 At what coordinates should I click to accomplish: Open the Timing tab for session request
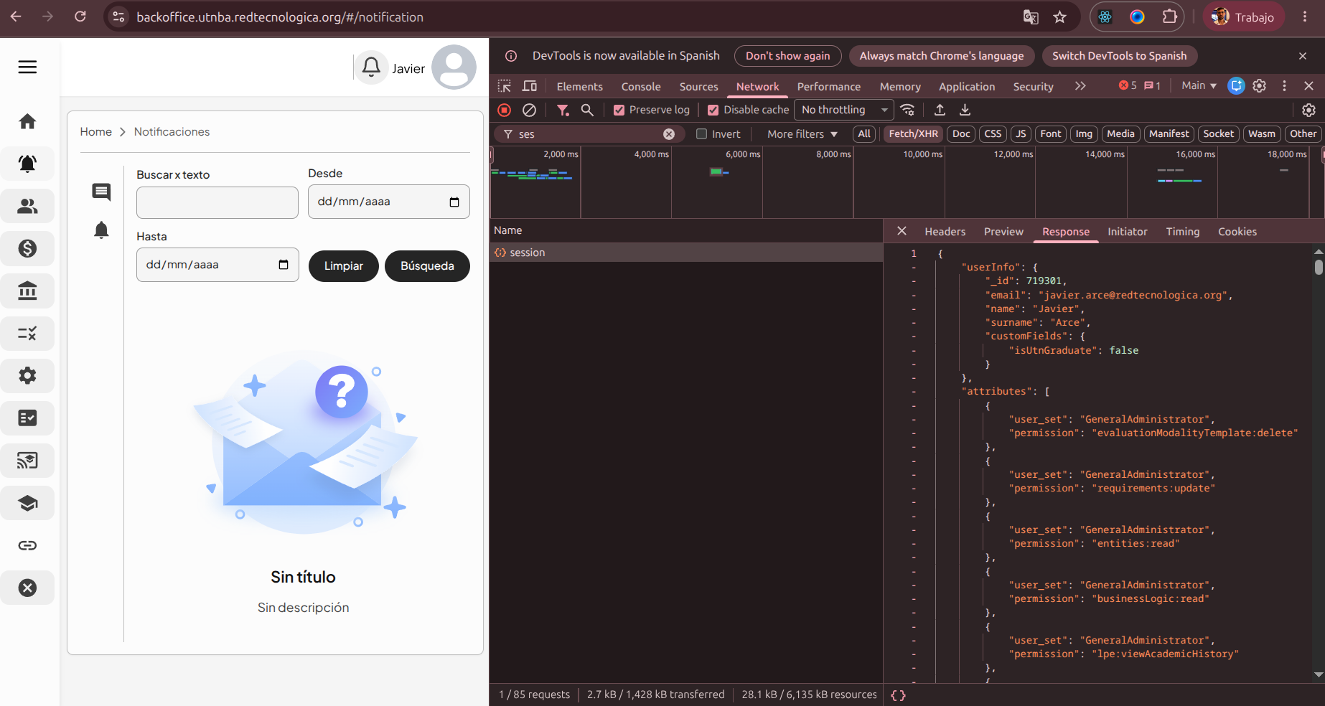[1182, 232]
